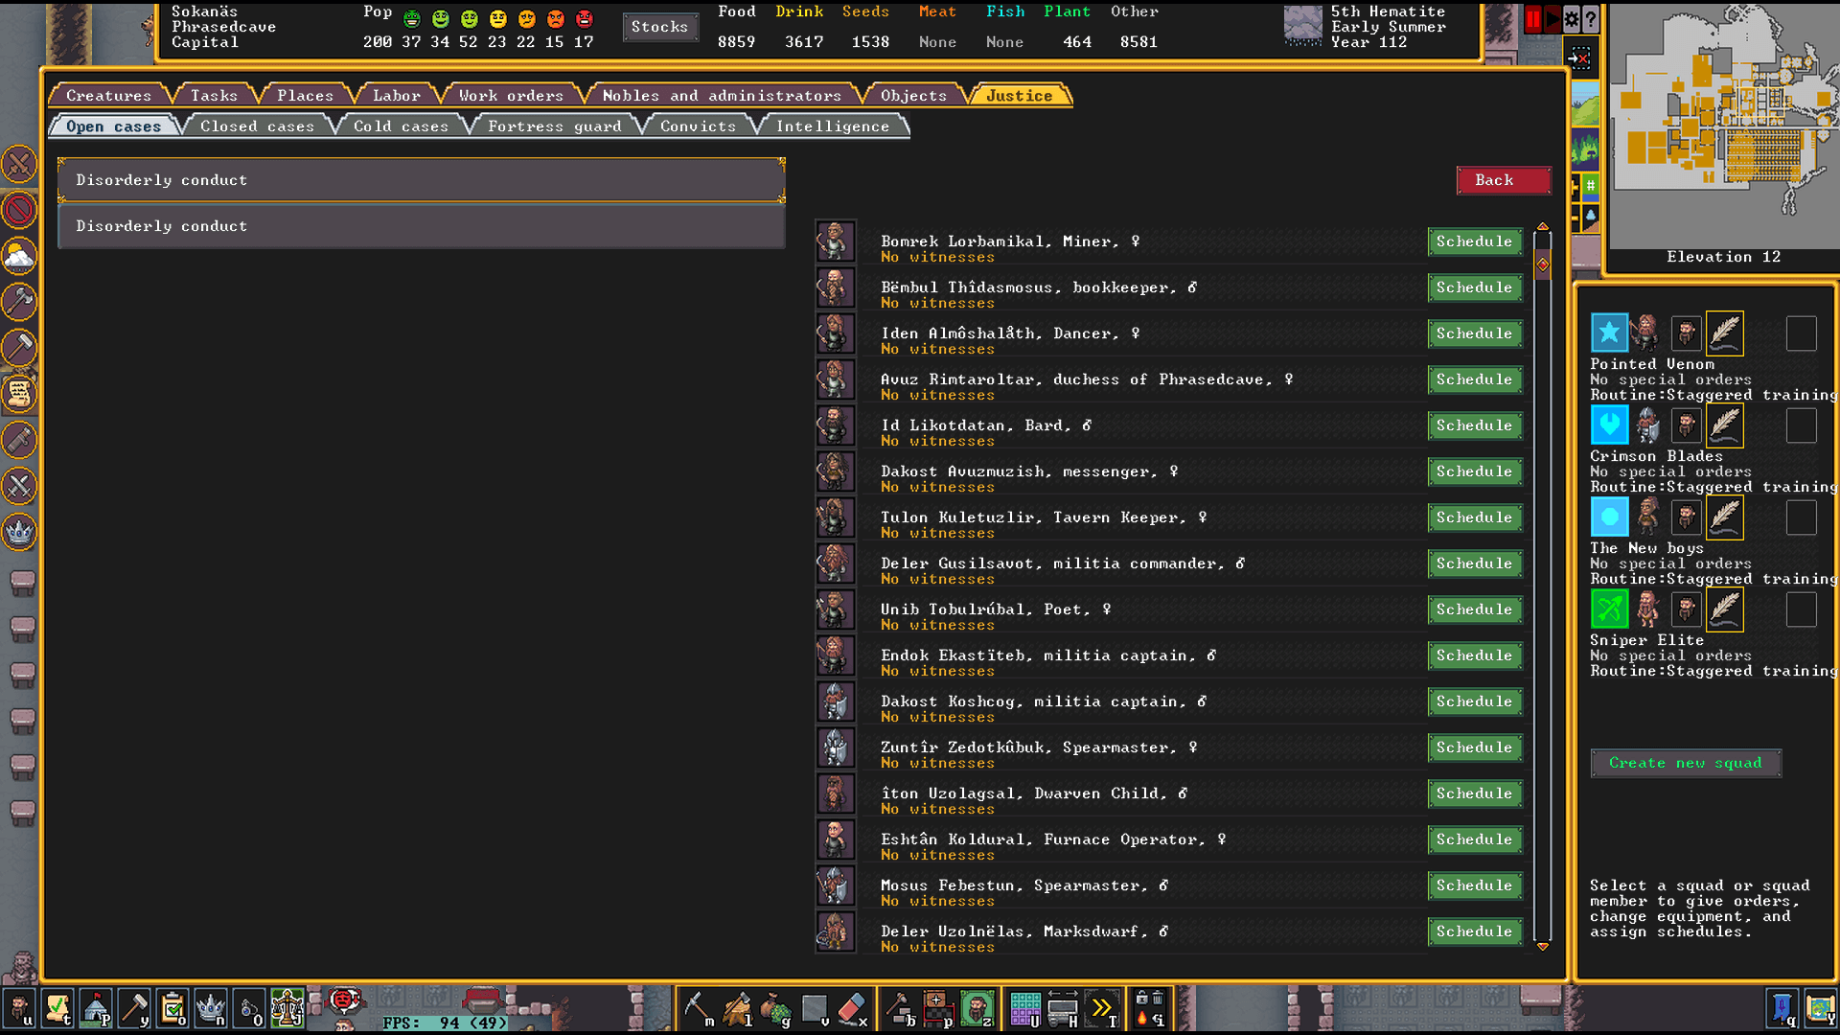Screen dimensions: 1840x1035
Task: Open the Nobles and administrators tab
Action: (721, 96)
